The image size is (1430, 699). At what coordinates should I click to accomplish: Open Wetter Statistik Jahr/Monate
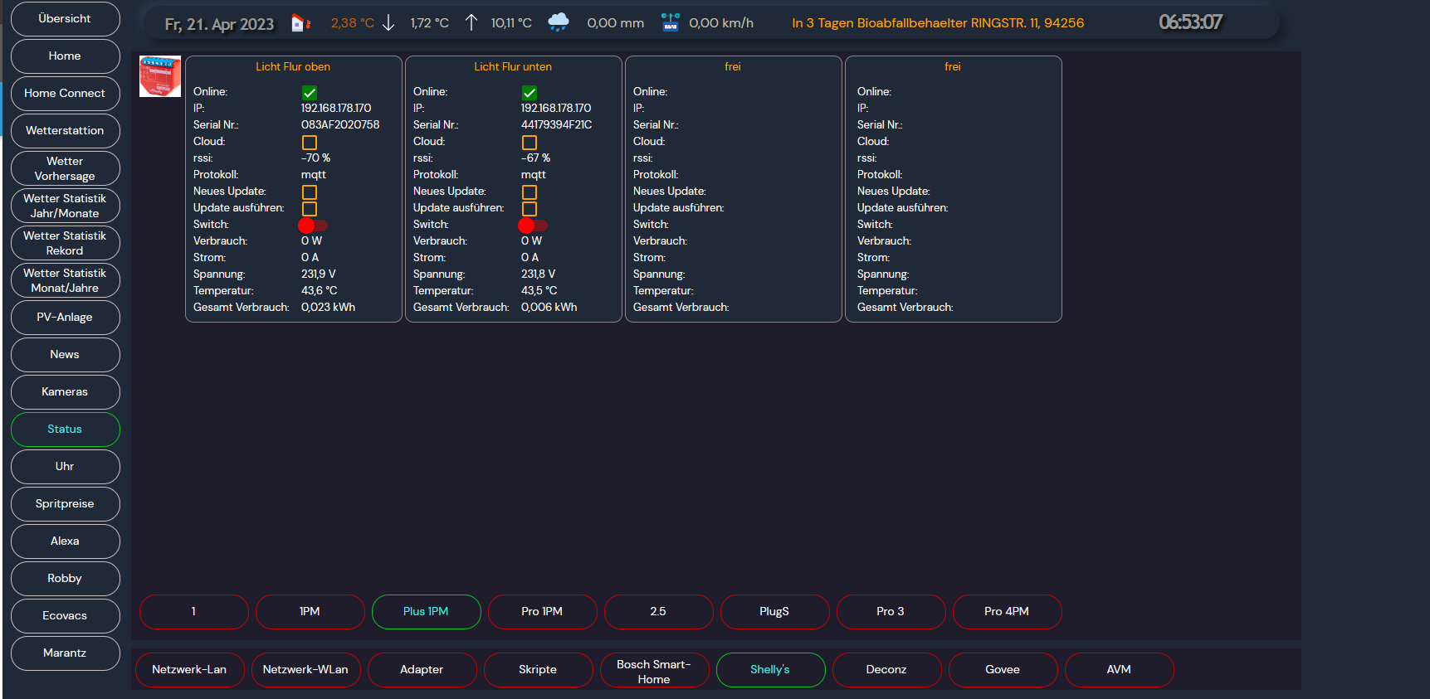click(65, 206)
